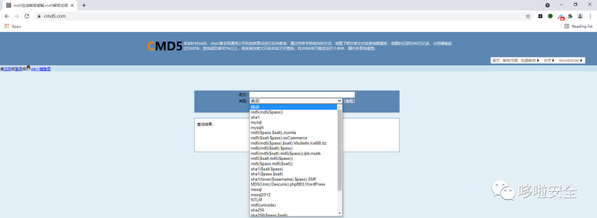This screenshot has width=597, height=218.
Task: Close the md5 decryption tab
Action: (72, 6)
